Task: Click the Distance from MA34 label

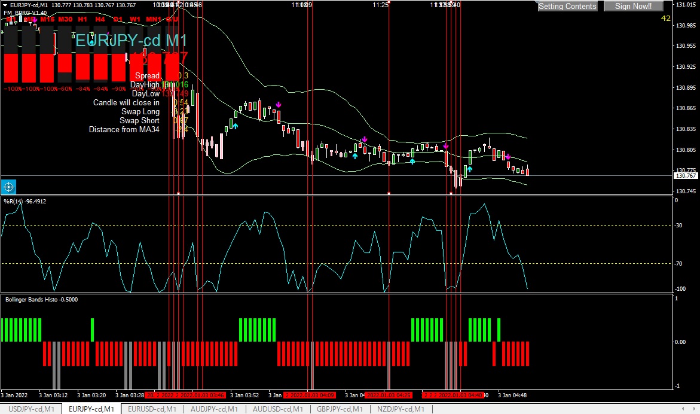Action: [124, 129]
